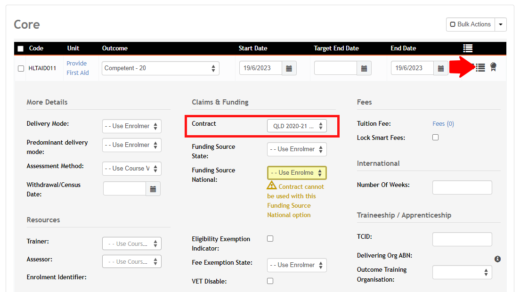The height and width of the screenshot is (292, 520).
Task: Click the Bulk Actions button
Action: click(x=471, y=24)
